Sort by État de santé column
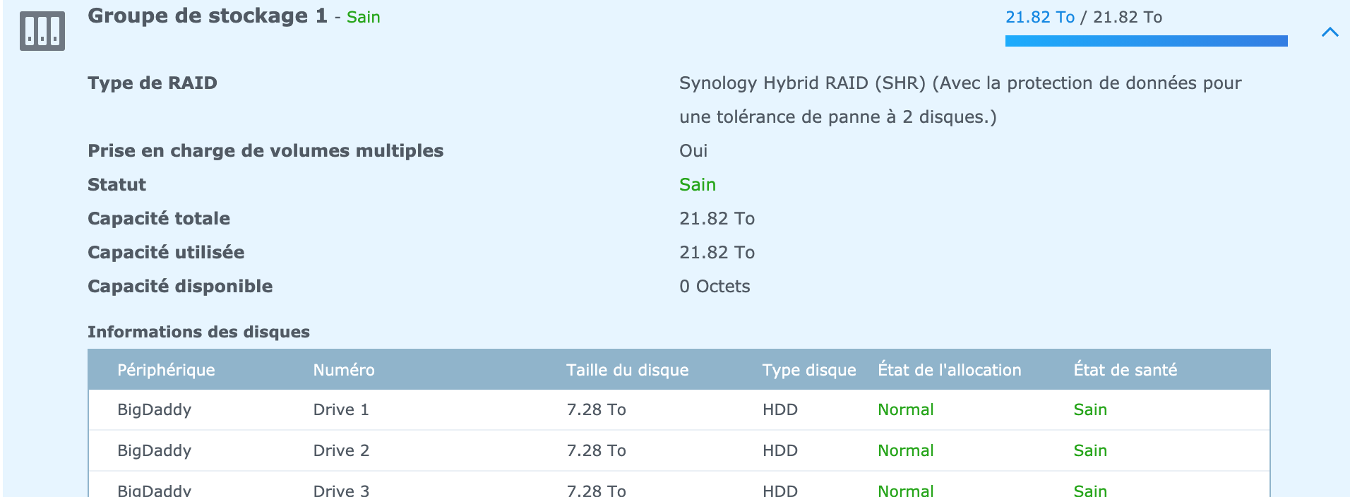Viewport: 1350px width, 497px height. point(1125,370)
